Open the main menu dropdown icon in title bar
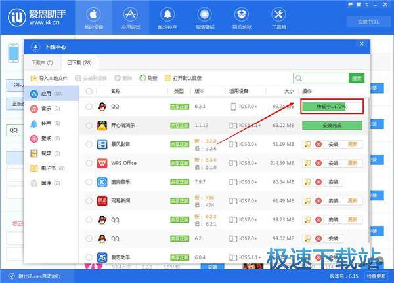 [367, 5]
